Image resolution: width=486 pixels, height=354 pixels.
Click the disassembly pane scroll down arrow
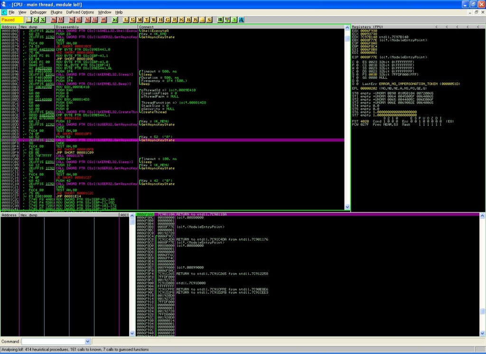[x=347, y=207]
